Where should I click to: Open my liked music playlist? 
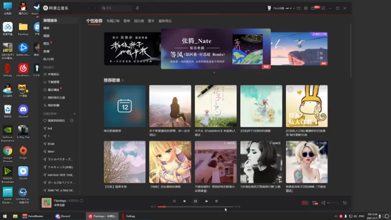(x=54, y=120)
